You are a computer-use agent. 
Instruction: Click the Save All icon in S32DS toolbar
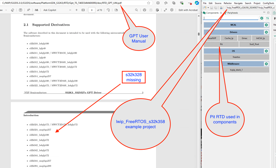216,8
